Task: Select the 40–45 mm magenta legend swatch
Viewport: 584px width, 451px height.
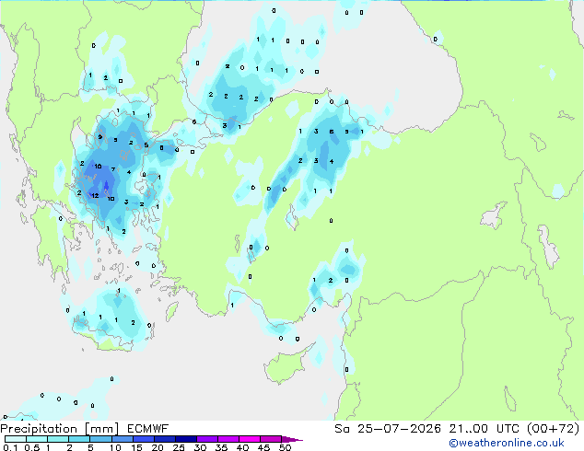Action: click(x=250, y=439)
